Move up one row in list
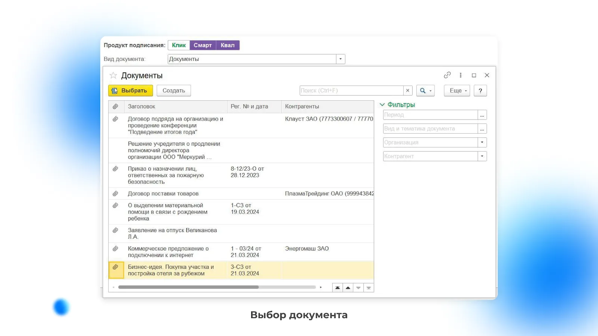This screenshot has height=336, width=598. (348, 287)
